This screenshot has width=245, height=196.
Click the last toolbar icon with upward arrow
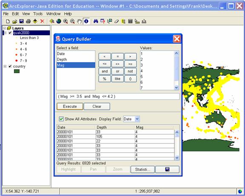(144, 21)
